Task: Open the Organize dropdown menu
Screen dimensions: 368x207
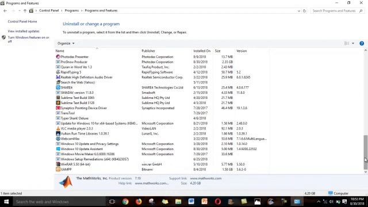Action: pyautogui.click(x=66, y=44)
